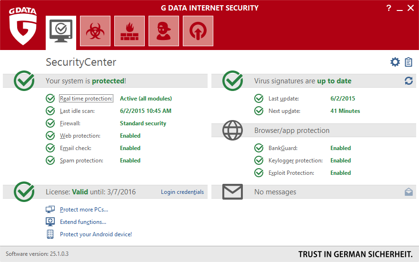The image size is (419, 262).
Task: Open settings with the gear icon
Action: [x=395, y=62]
